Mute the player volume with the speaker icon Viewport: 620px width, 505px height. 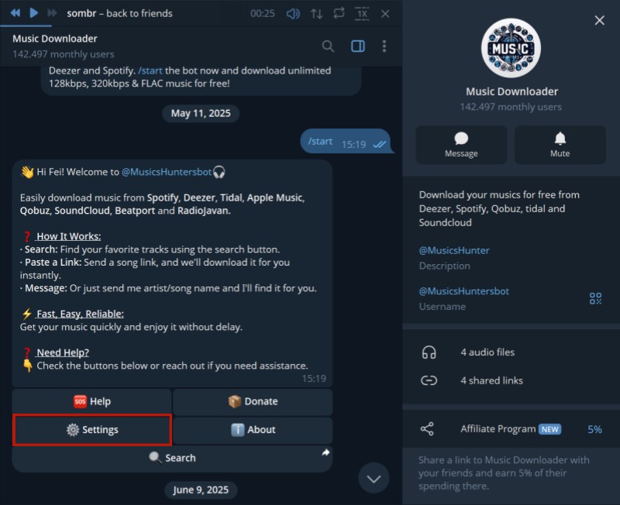[294, 12]
